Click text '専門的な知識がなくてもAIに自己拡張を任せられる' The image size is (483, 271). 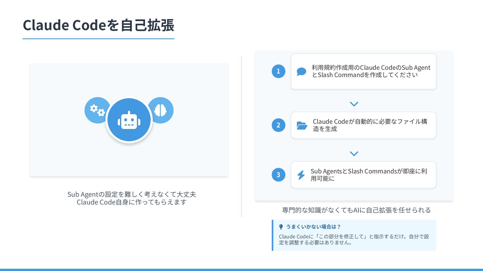point(356,210)
